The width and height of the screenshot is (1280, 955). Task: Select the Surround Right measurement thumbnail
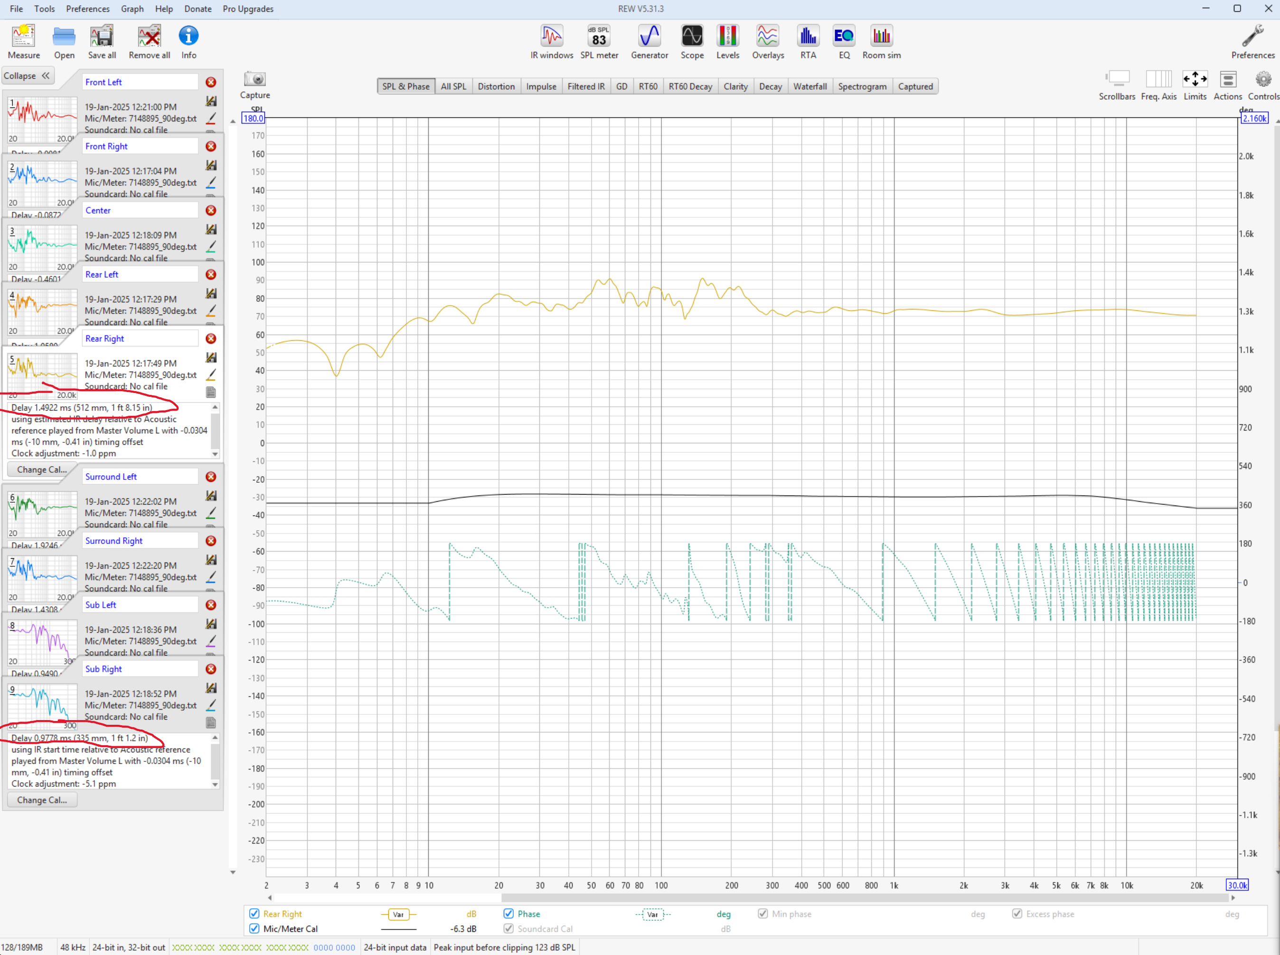tap(42, 578)
